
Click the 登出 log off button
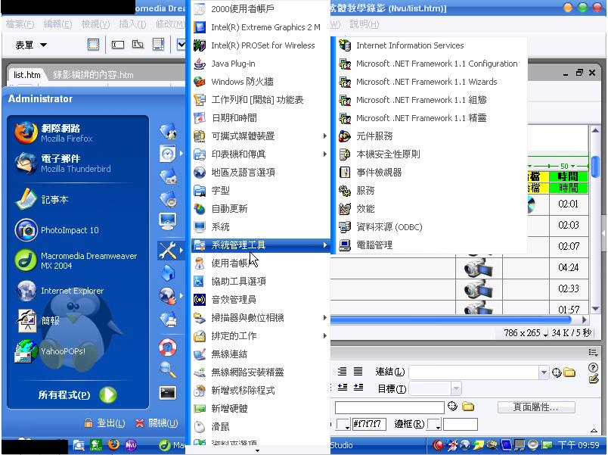(x=104, y=423)
